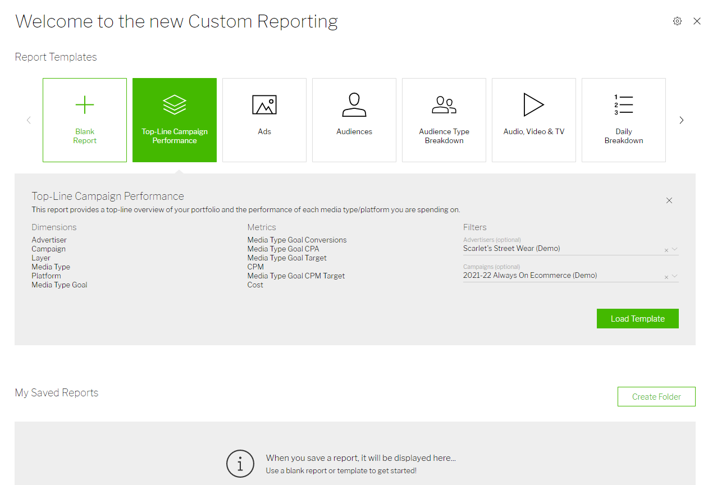Viewport: 708px width, 485px height.
Task: Click into the Advertisers filter field
Action: click(561, 249)
